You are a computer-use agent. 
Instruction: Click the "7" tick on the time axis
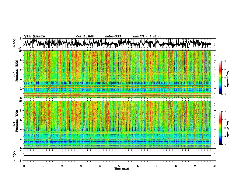click(157, 166)
